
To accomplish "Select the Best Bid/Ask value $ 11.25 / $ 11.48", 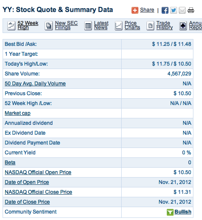I will click(x=171, y=44).
